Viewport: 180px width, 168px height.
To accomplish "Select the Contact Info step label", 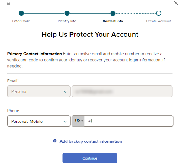I will (x=113, y=21).
